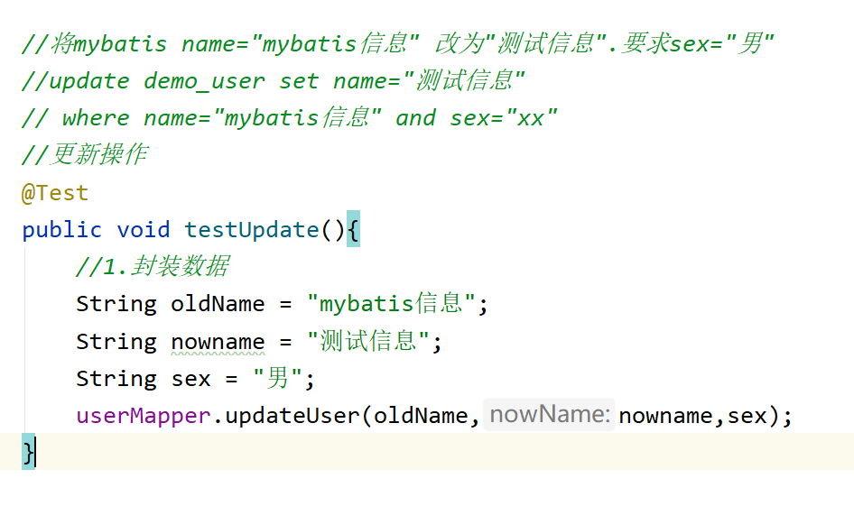854x506 pixels.
Task: Click the 'update demo_user set' comment line
Action: [273, 81]
